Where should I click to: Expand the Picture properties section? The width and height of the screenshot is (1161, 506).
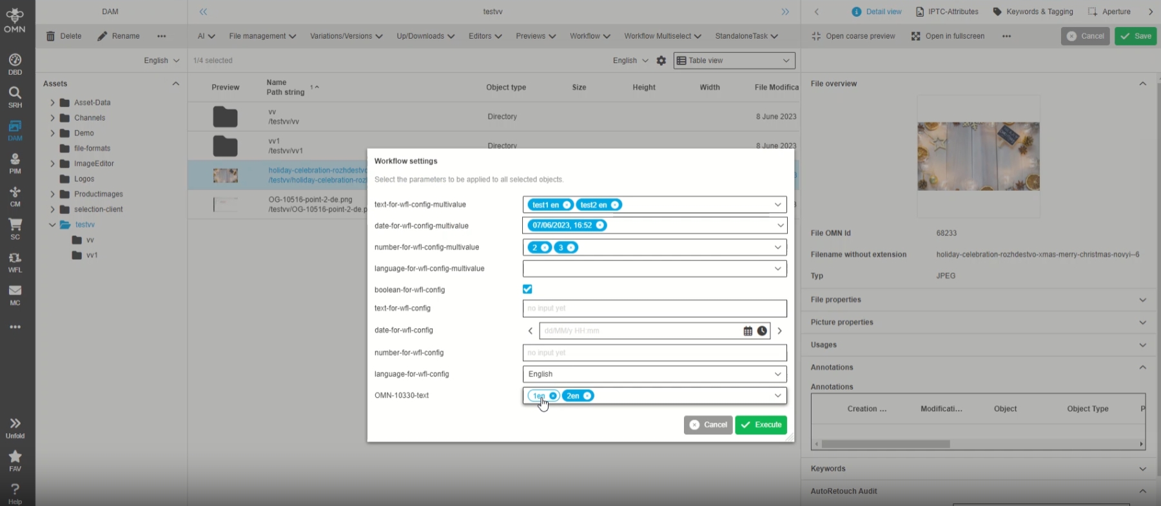coord(977,322)
